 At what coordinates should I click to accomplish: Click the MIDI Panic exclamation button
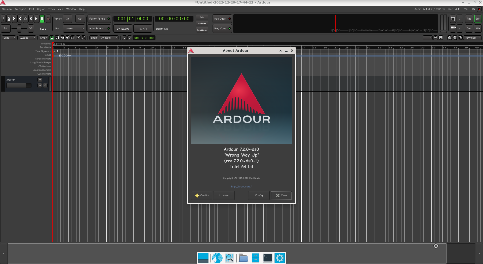coord(3,19)
